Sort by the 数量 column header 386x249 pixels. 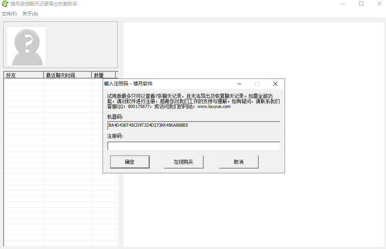tap(104, 75)
